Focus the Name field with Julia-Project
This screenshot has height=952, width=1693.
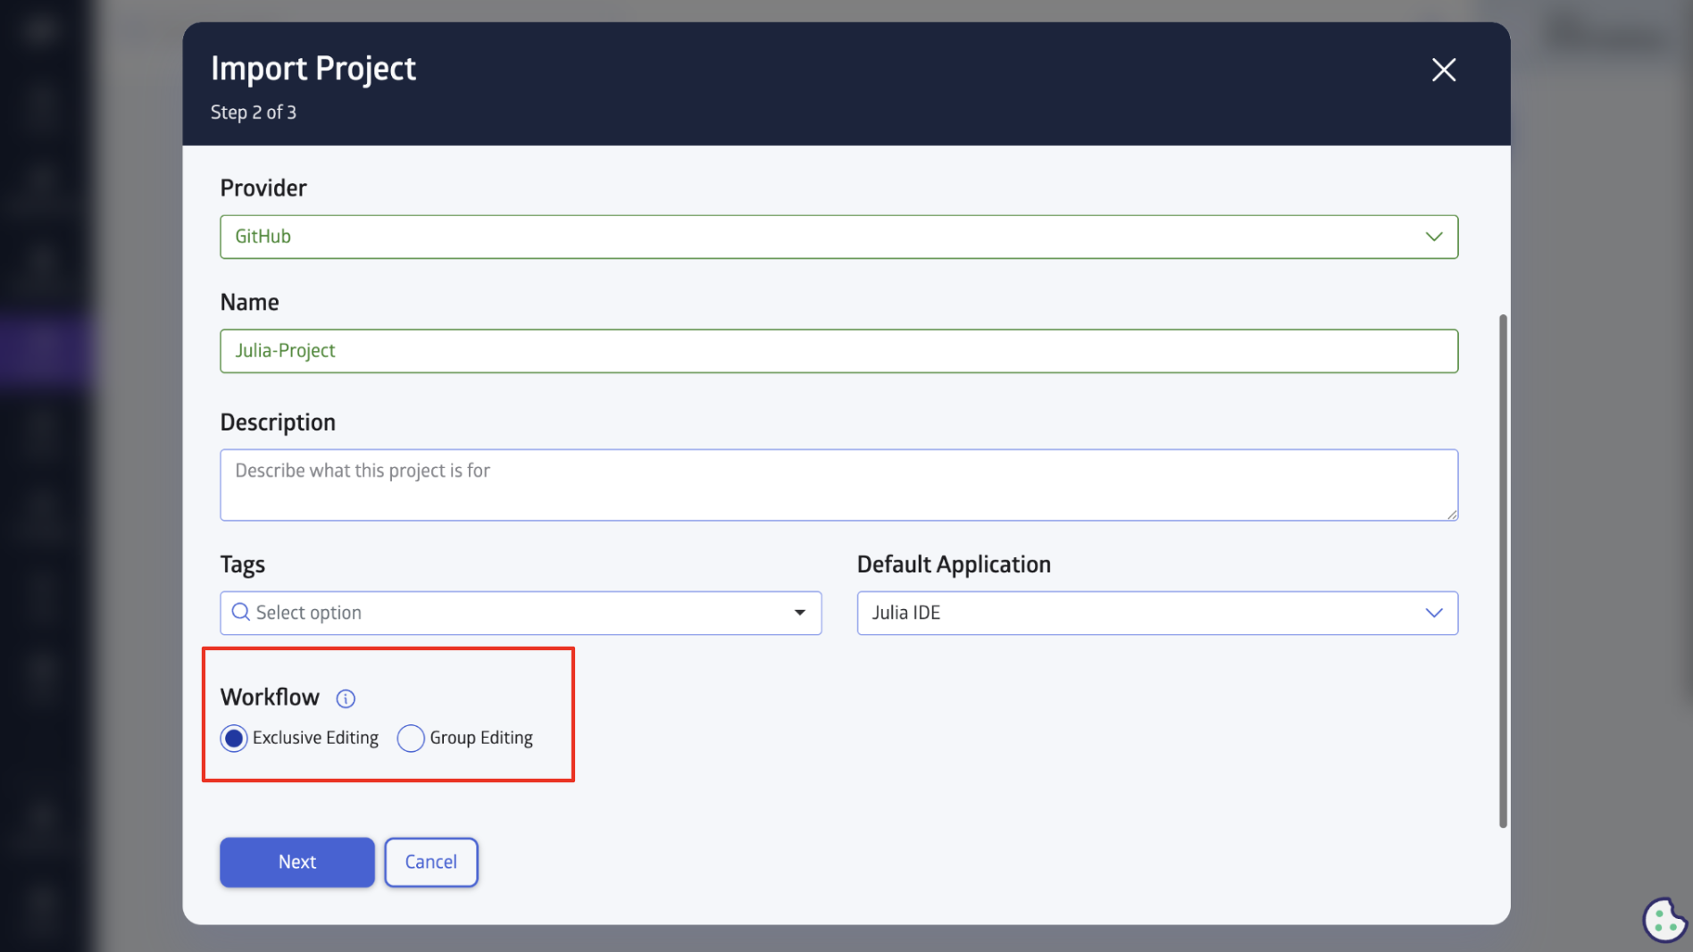[x=838, y=351]
